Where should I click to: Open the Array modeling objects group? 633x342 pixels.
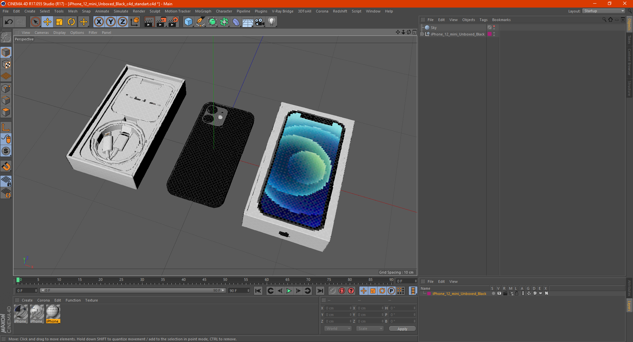click(x=224, y=22)
